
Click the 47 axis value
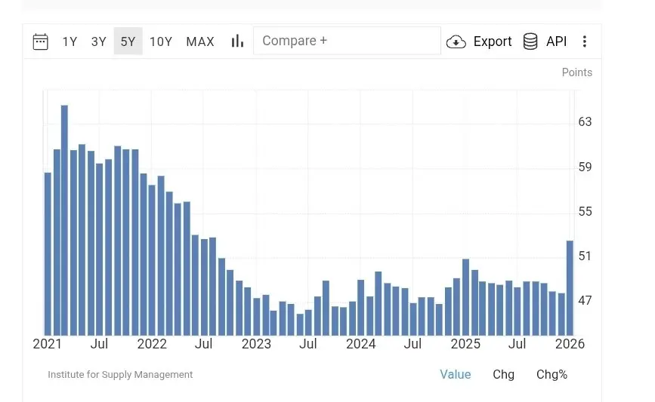(x=585, y=300)
